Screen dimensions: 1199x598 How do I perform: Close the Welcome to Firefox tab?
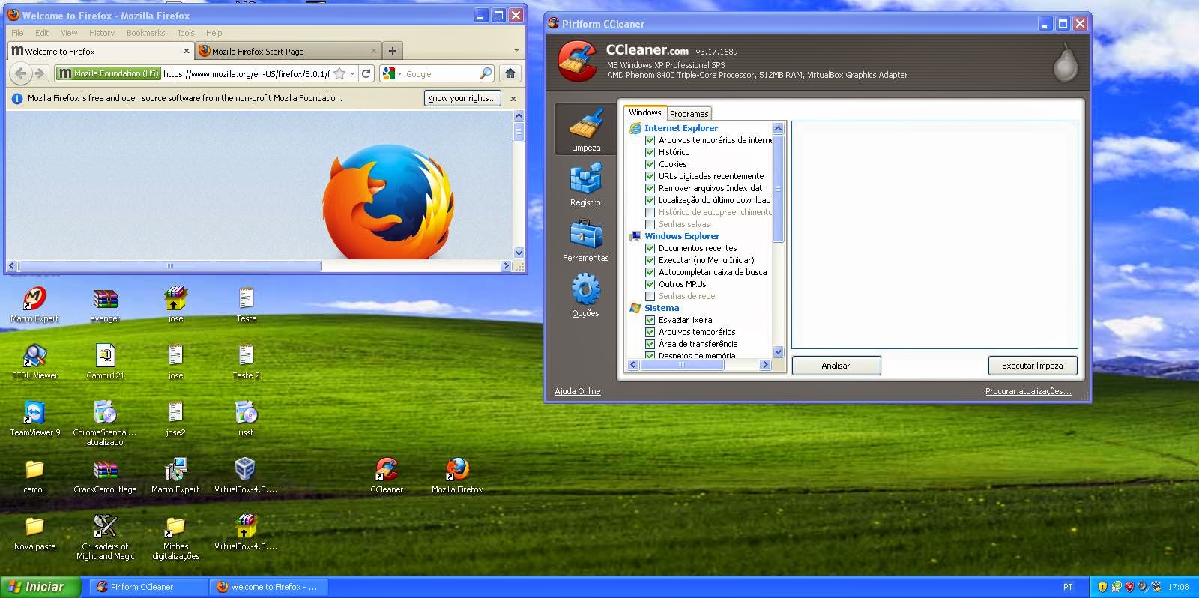pyautogui.click(x=187, y=51)
